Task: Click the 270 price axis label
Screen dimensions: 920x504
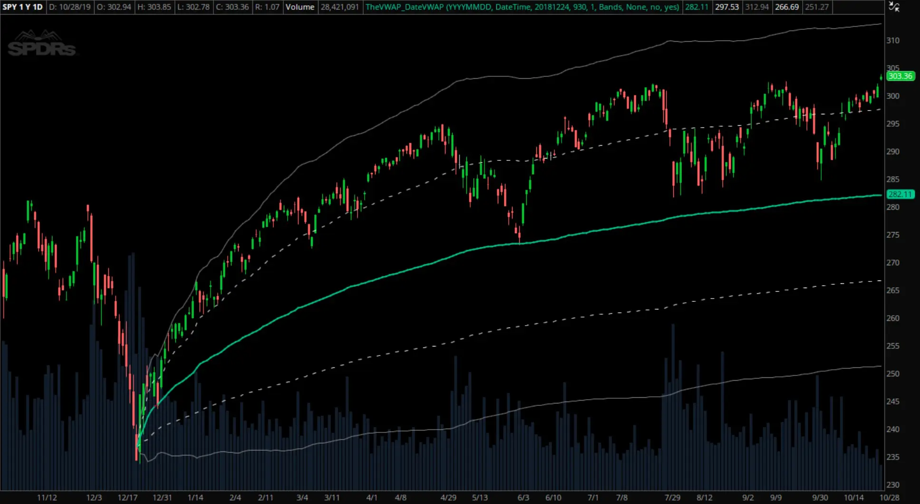Action: click(893, 263)
